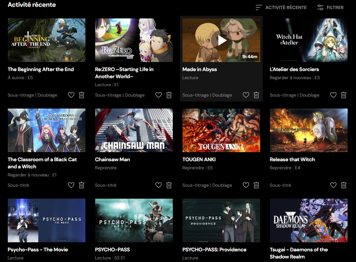Delete The Beginning After the End from history
The width and height of the screenshot is (356, 262).
pos(82,95)
